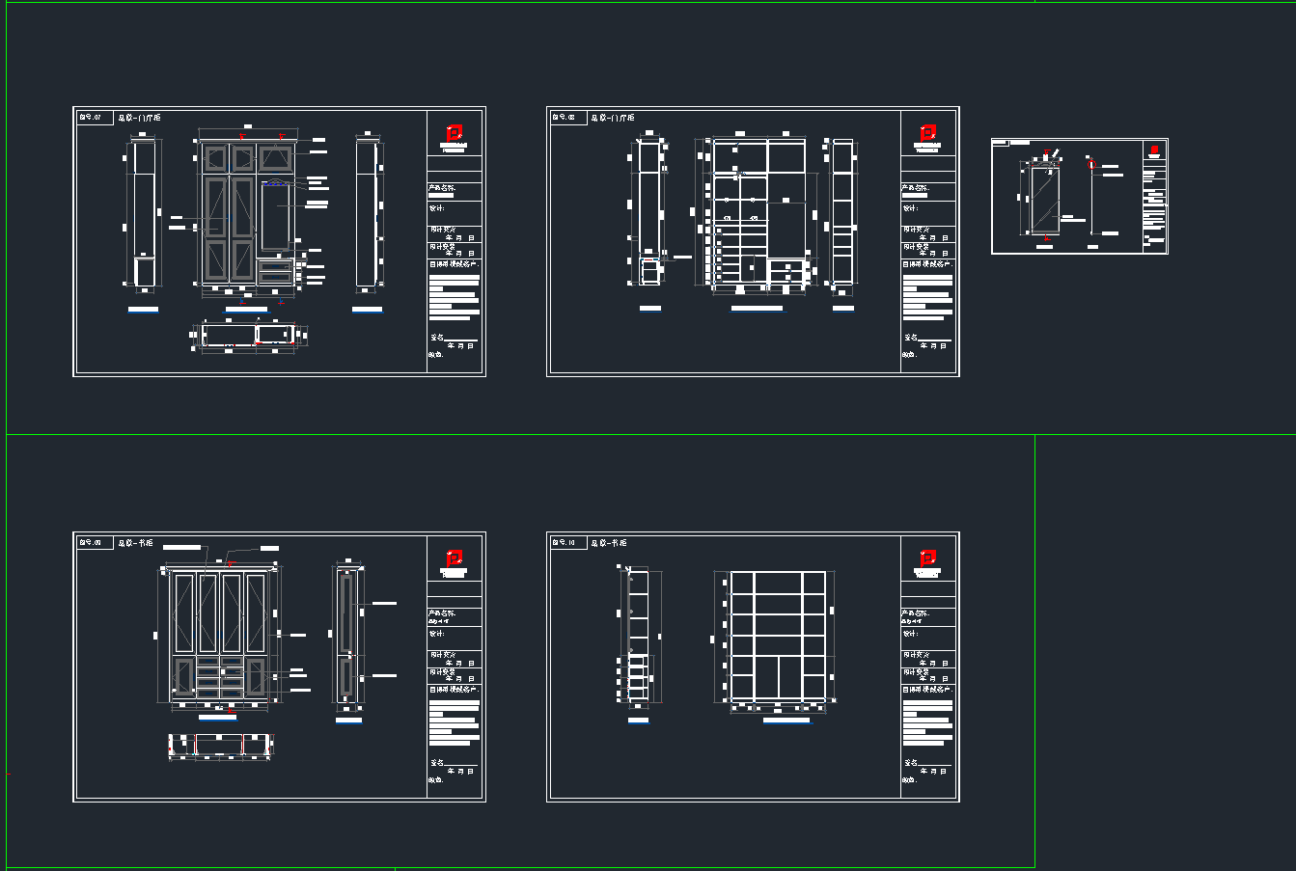
Task: Select the red logo on sheet 10
Action: coord(928,558)
